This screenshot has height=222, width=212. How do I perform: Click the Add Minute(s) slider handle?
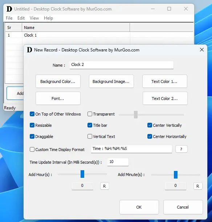(176, 175)
